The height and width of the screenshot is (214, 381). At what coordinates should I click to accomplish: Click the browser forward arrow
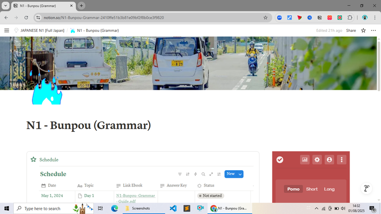point(16,18)
